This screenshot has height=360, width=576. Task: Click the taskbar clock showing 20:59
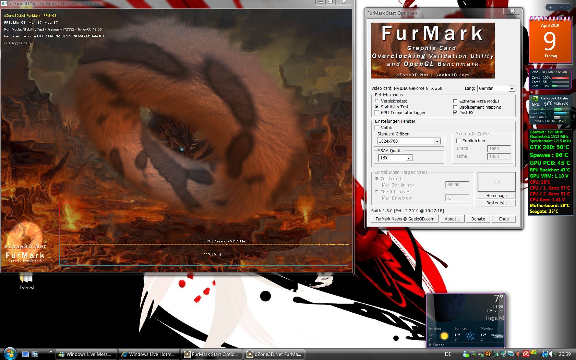(x=565, y=354)
